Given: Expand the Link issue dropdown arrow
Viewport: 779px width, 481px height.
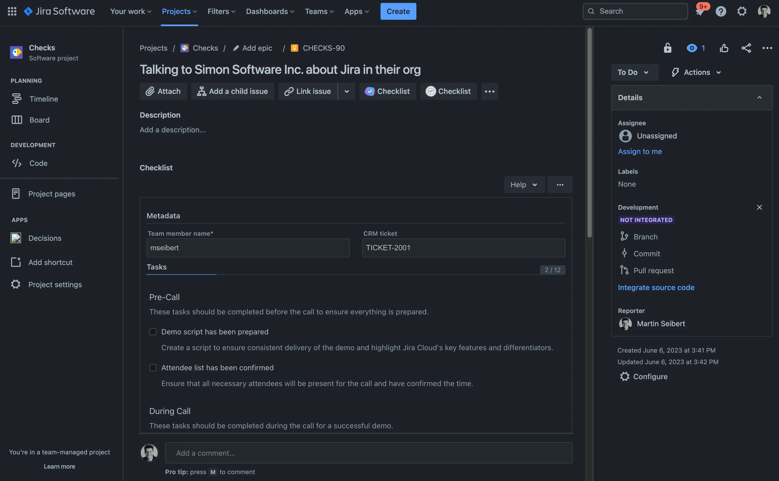Looking at the screenshot, I should pos(347,91).
